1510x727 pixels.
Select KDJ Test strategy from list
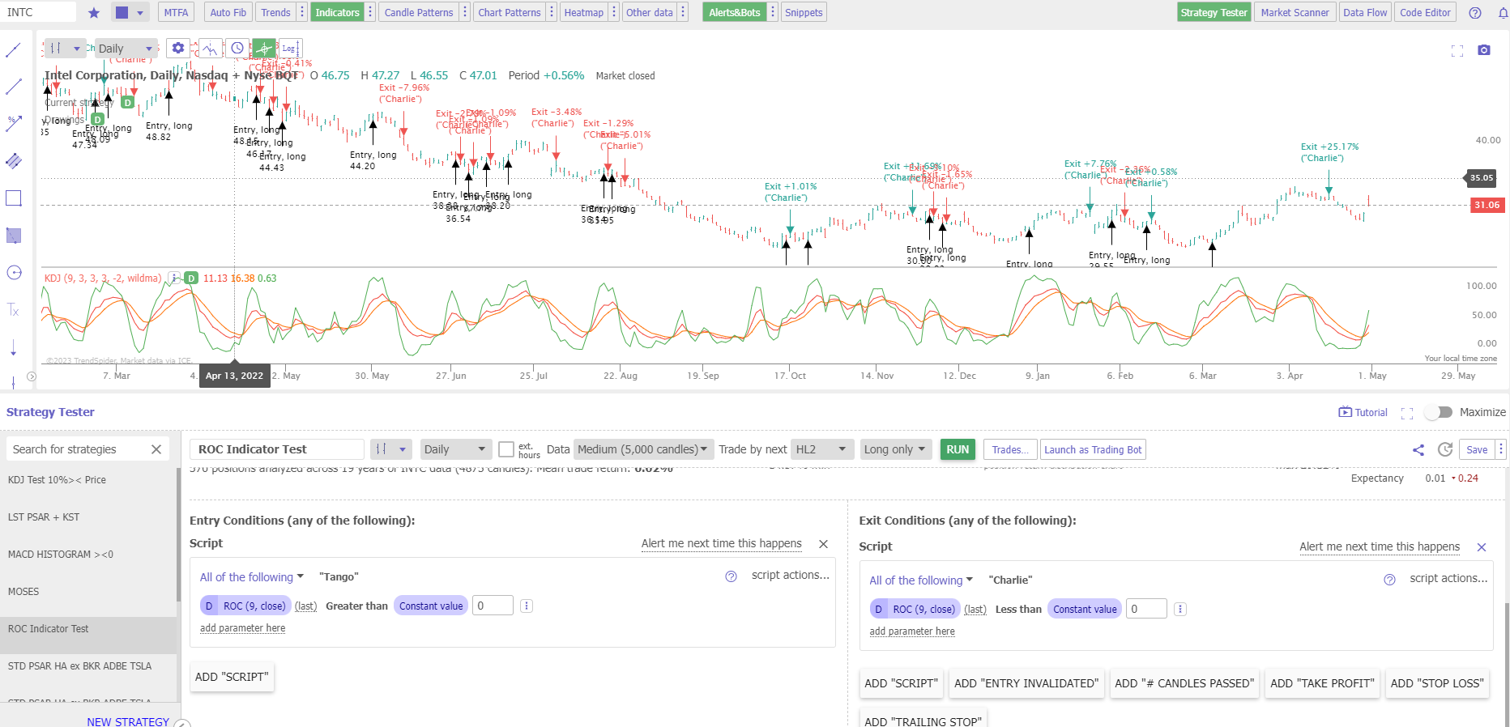tap(57, 480)
